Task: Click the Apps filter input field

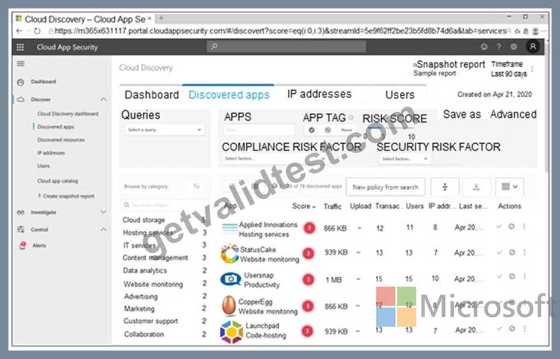Action: (260, 130)
